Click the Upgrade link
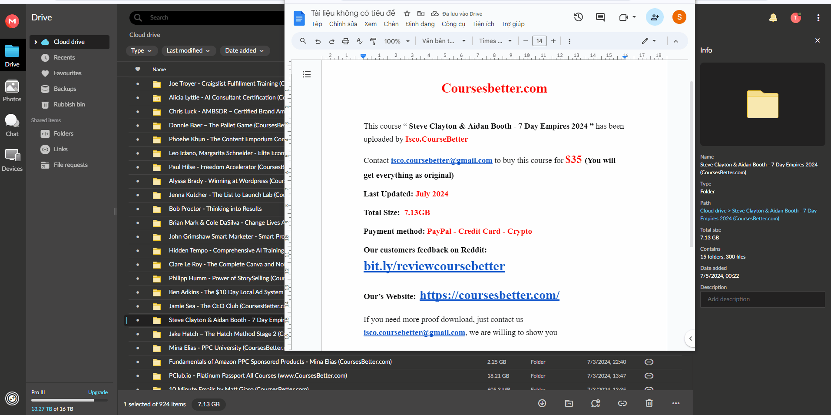Viewport: 831px width, 415px height. [x=98, y=392]
